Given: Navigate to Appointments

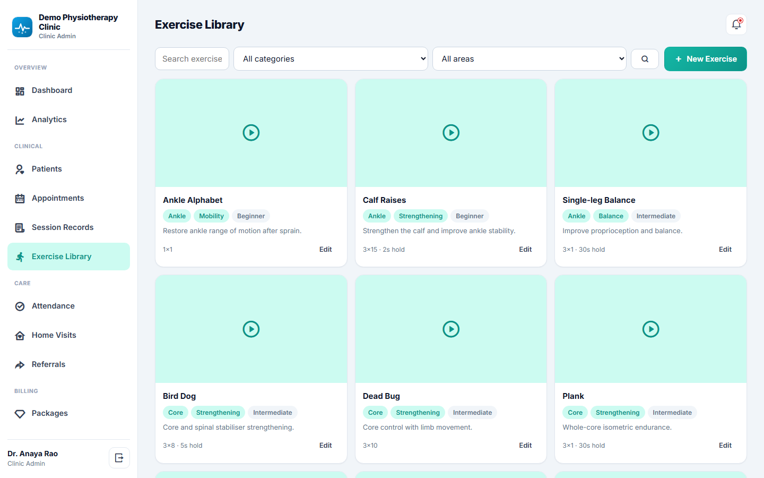Looking at the screenshot, I should [x=68, y=199].
